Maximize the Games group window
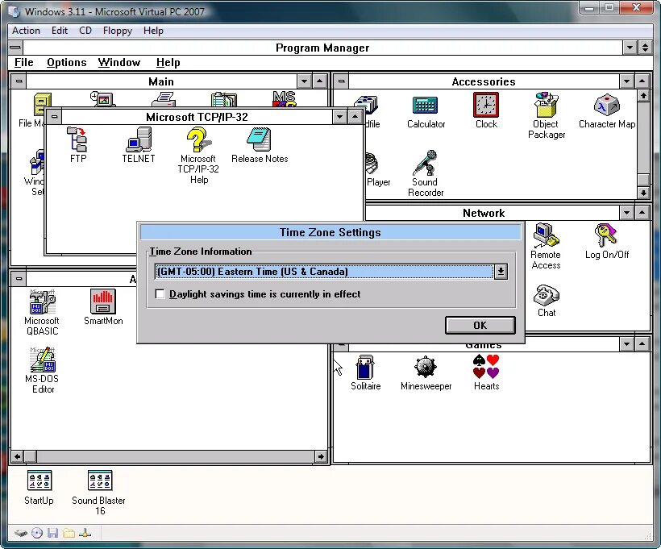 click(x=642, y=344)
